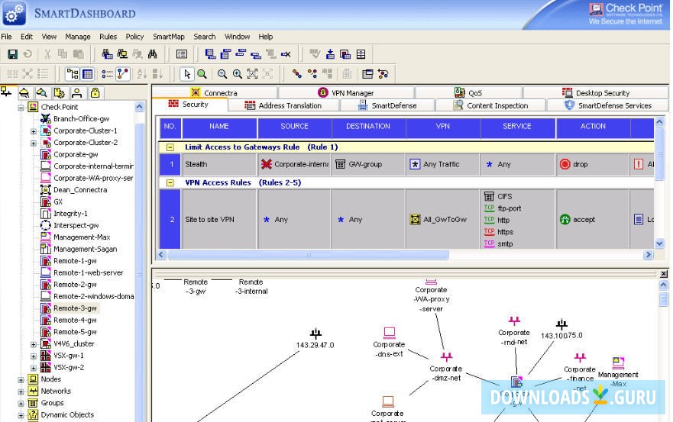The width and height of the screenshot is (673, 422).
Task: Click the SERVICE column header
Action: pos(517,127)
